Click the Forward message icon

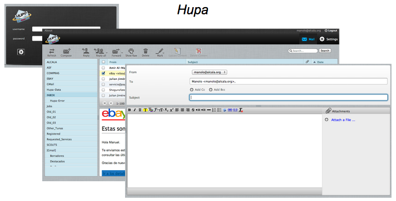[116, 51]
